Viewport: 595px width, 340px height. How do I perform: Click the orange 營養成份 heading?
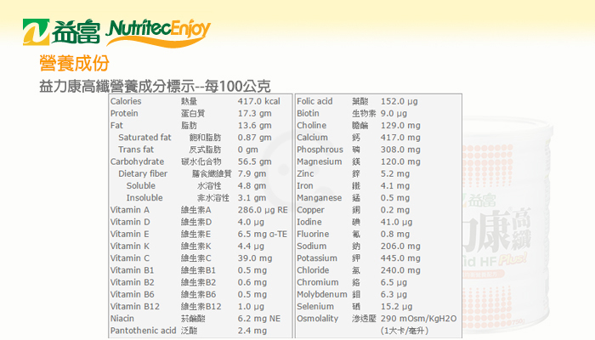pos(75,63)
